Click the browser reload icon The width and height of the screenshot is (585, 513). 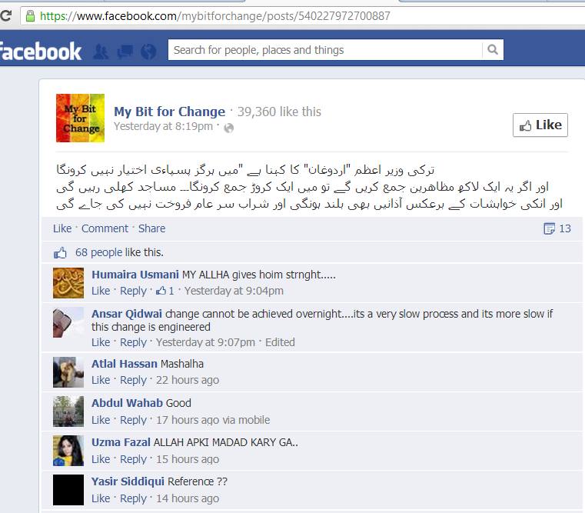pos(5,15)
